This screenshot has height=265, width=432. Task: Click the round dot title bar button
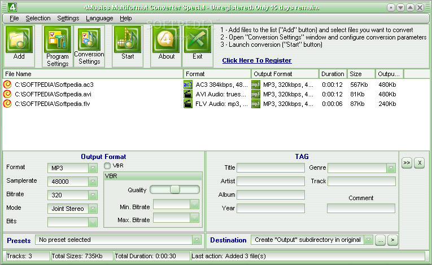391,8
